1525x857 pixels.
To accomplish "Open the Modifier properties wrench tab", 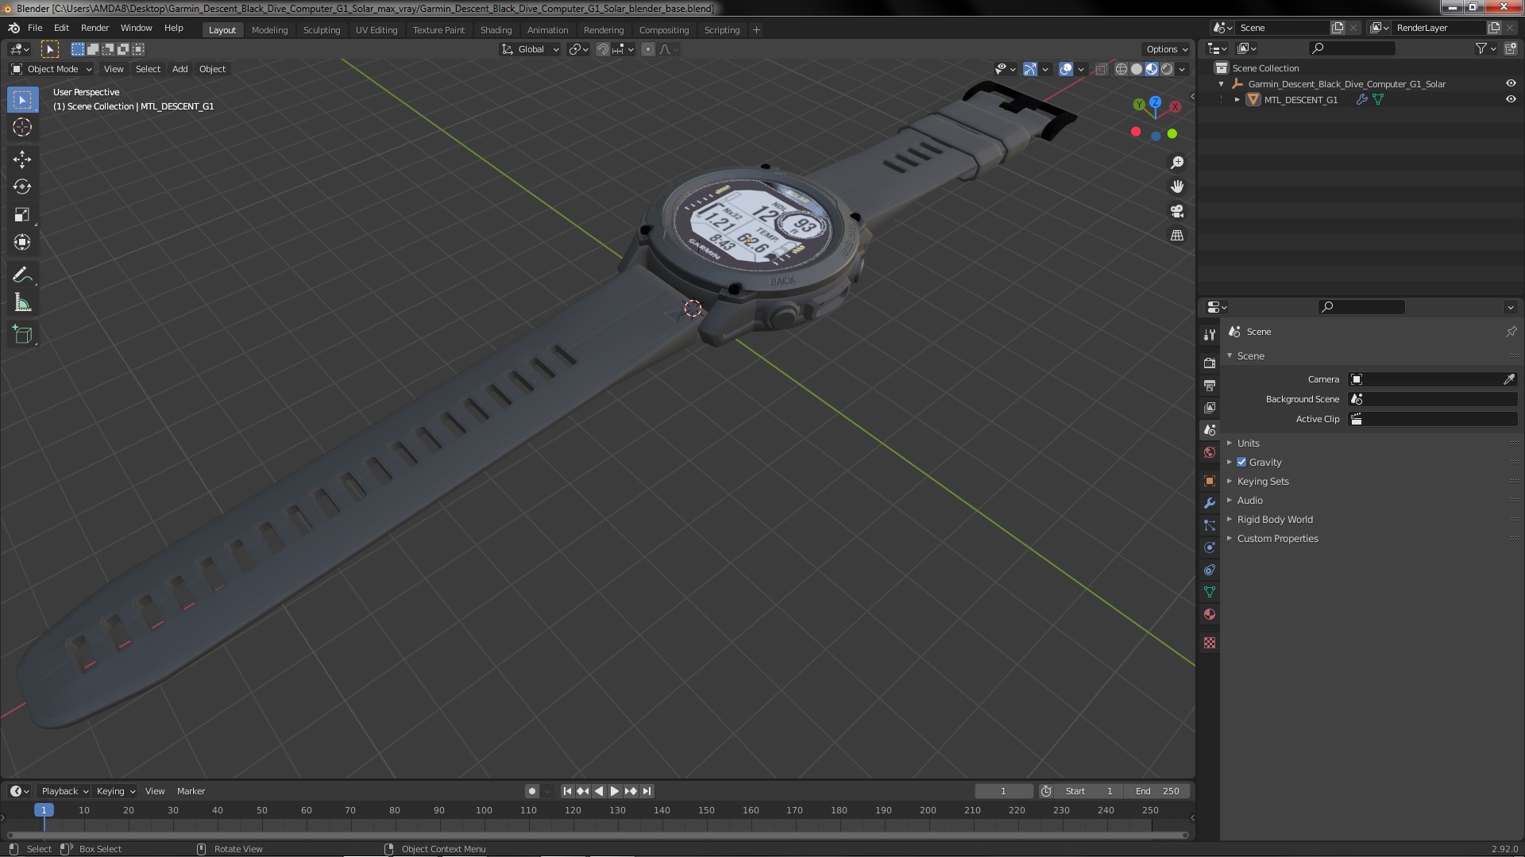I will click(1210, 503).
